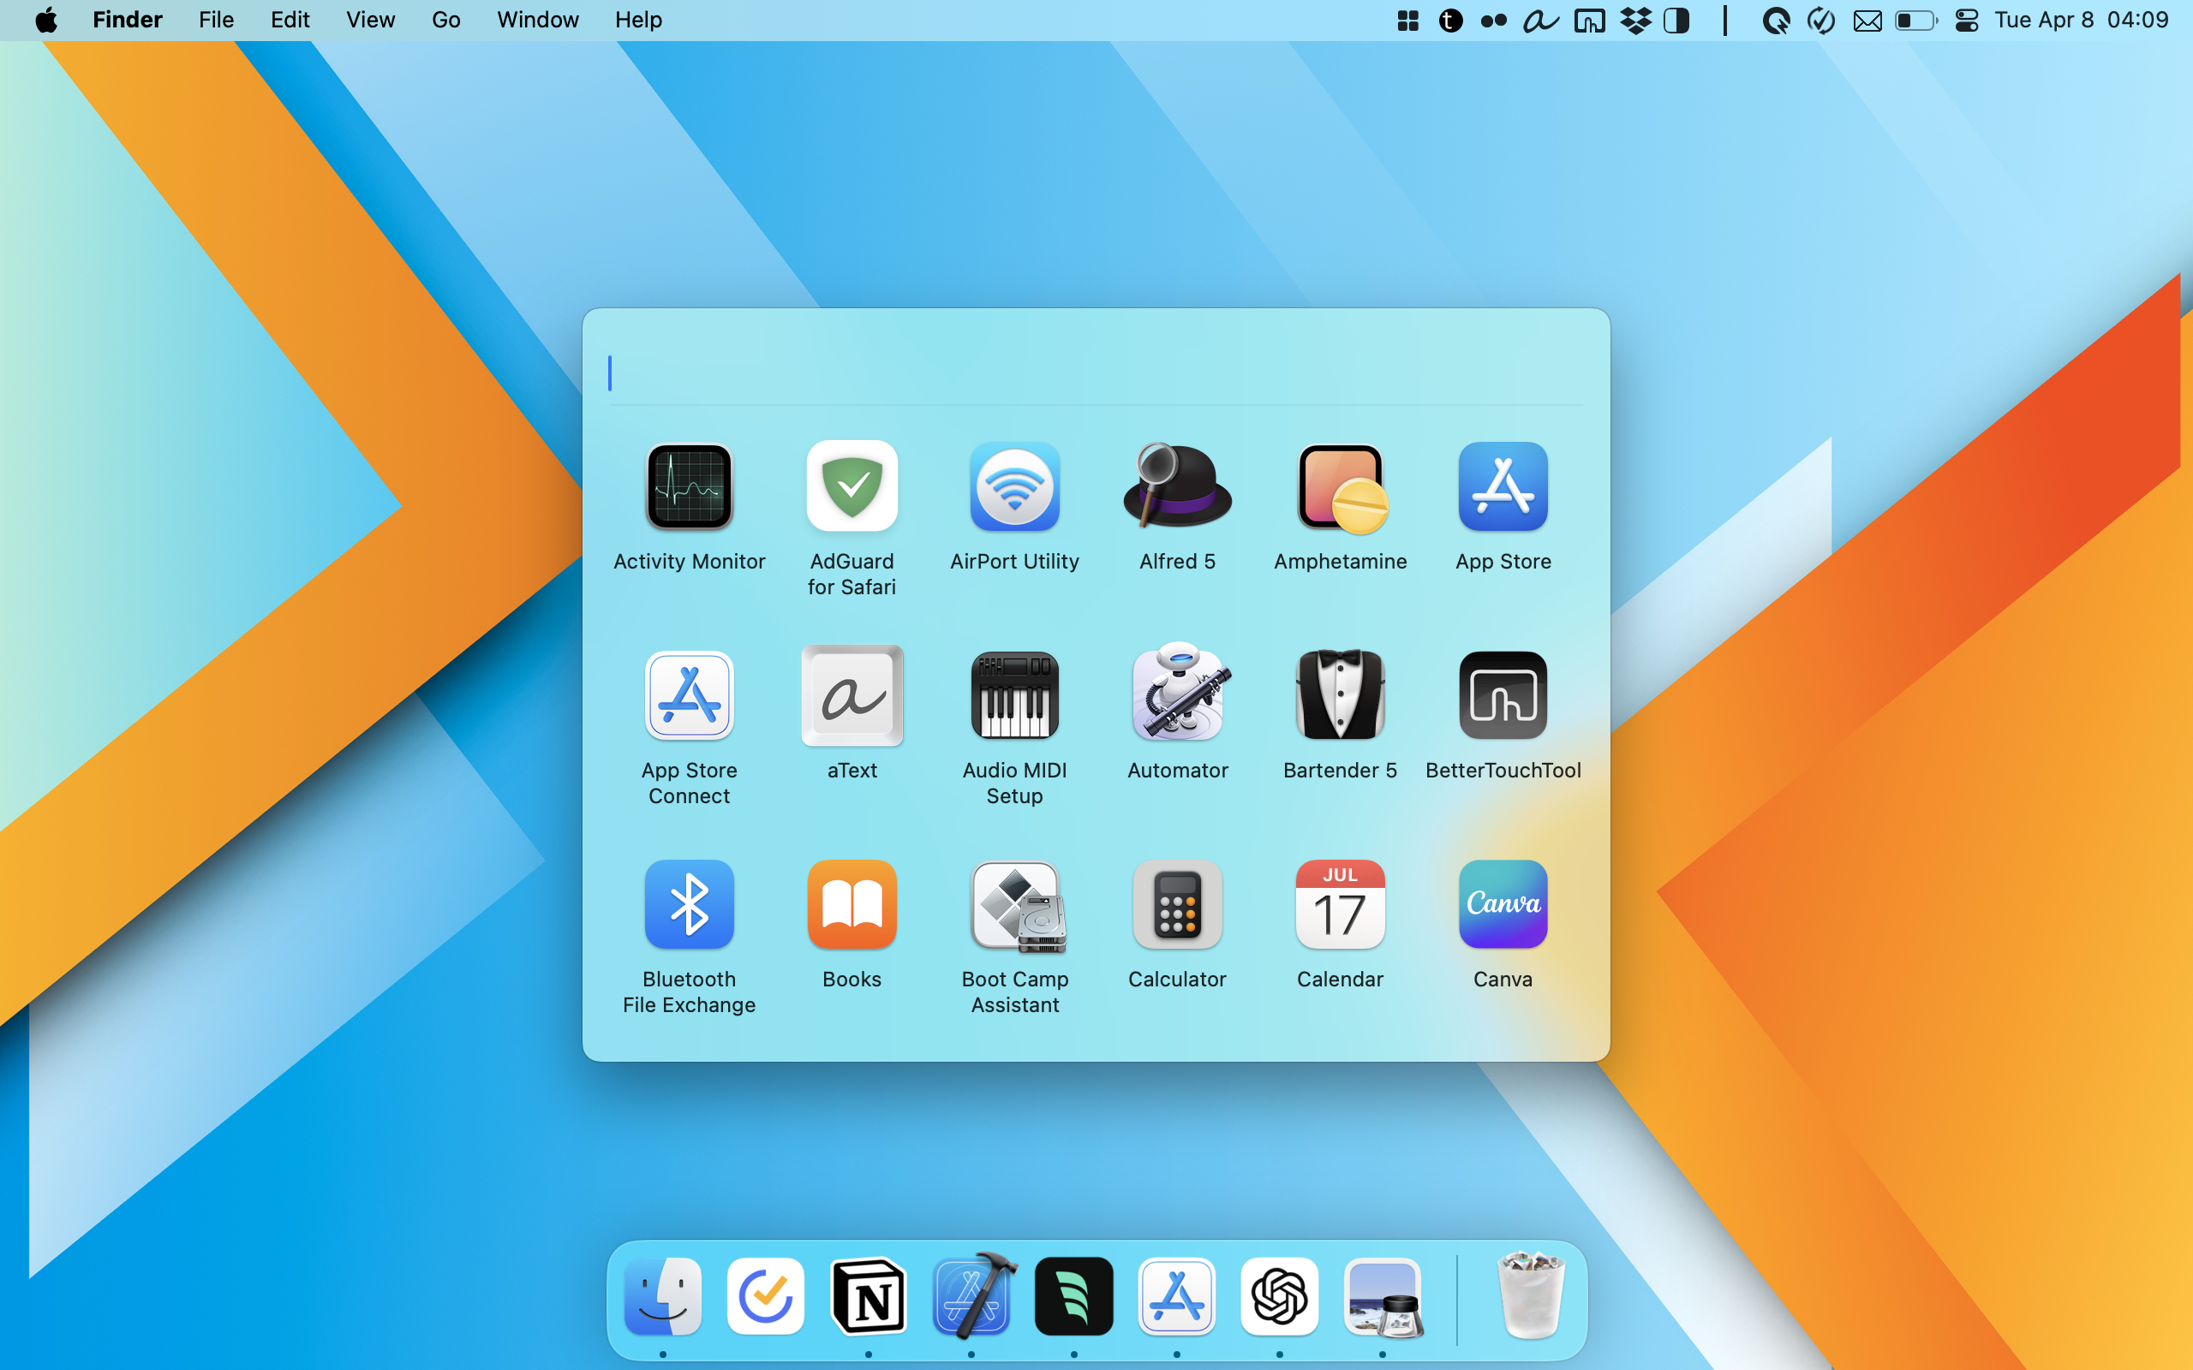The width and height of the screenshot is (2193, 1370).
Task: Open Activity Monitor from the launcher grid
Action: (x=689, y=487)
